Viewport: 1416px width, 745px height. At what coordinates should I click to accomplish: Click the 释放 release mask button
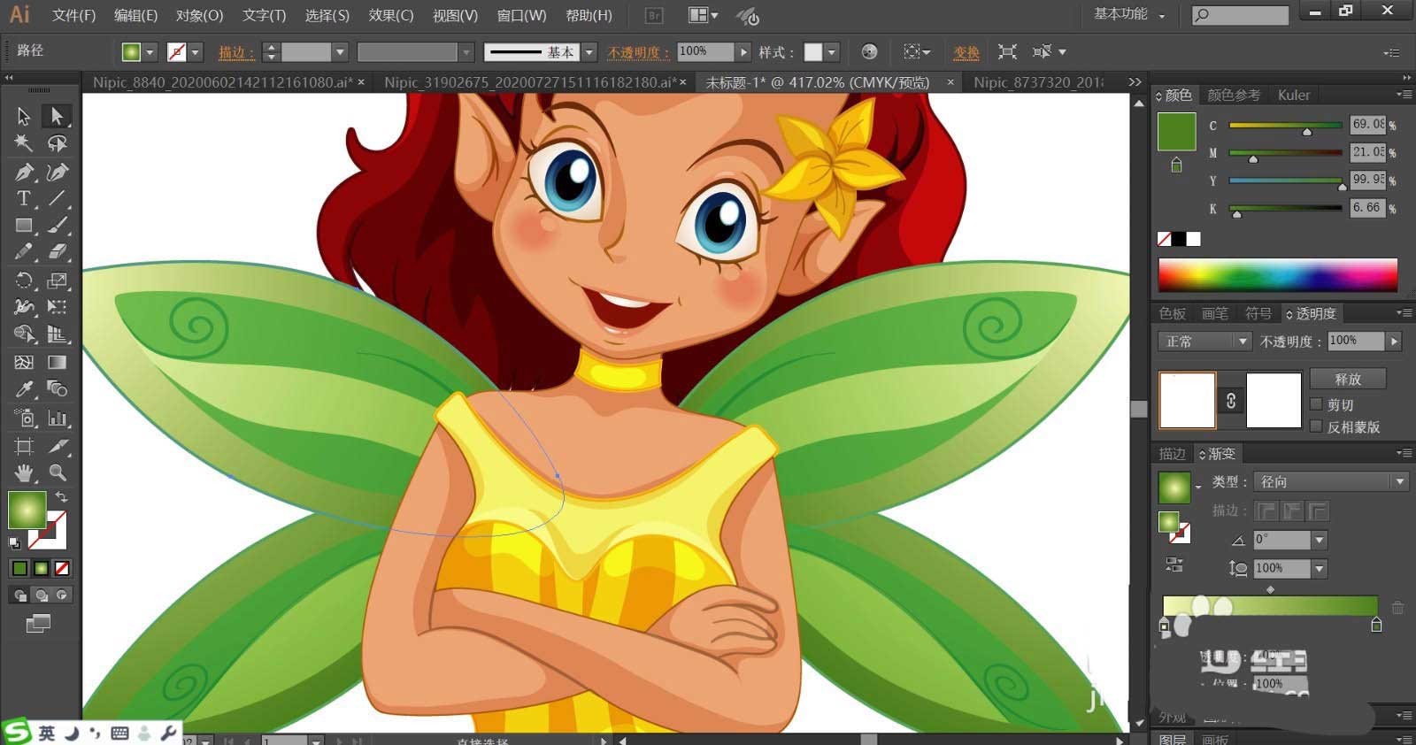[x=1348, y=379]
